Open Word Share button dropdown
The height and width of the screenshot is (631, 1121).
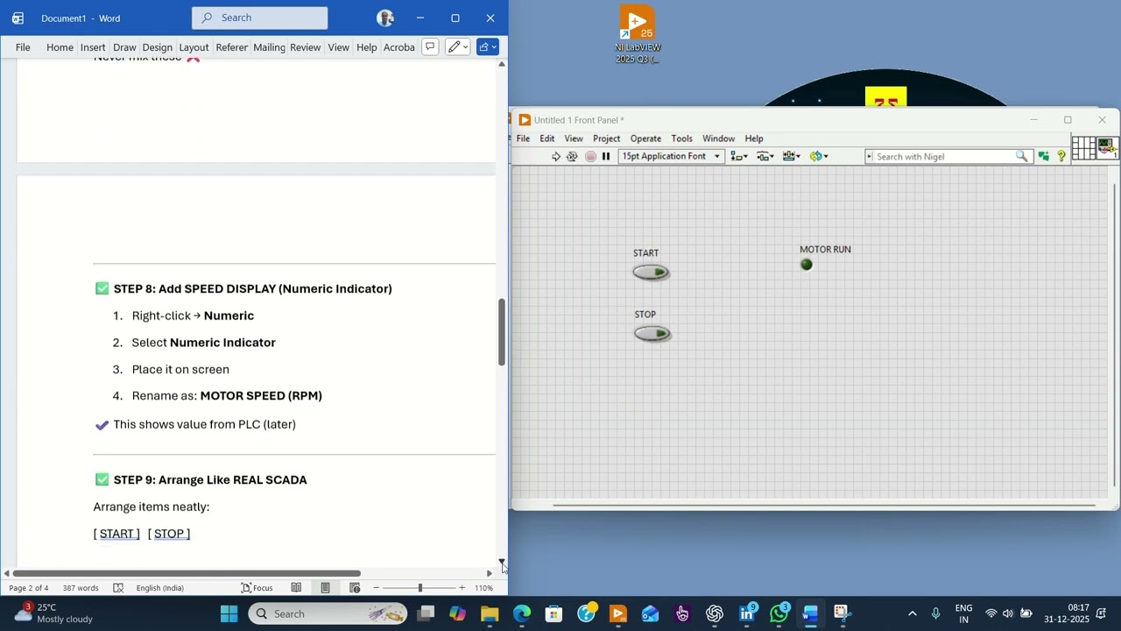pos(488,47)
